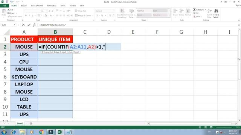Switch to Page Break Preview in status bar
This screenshot has height=135, width=241.
(211, 127)
